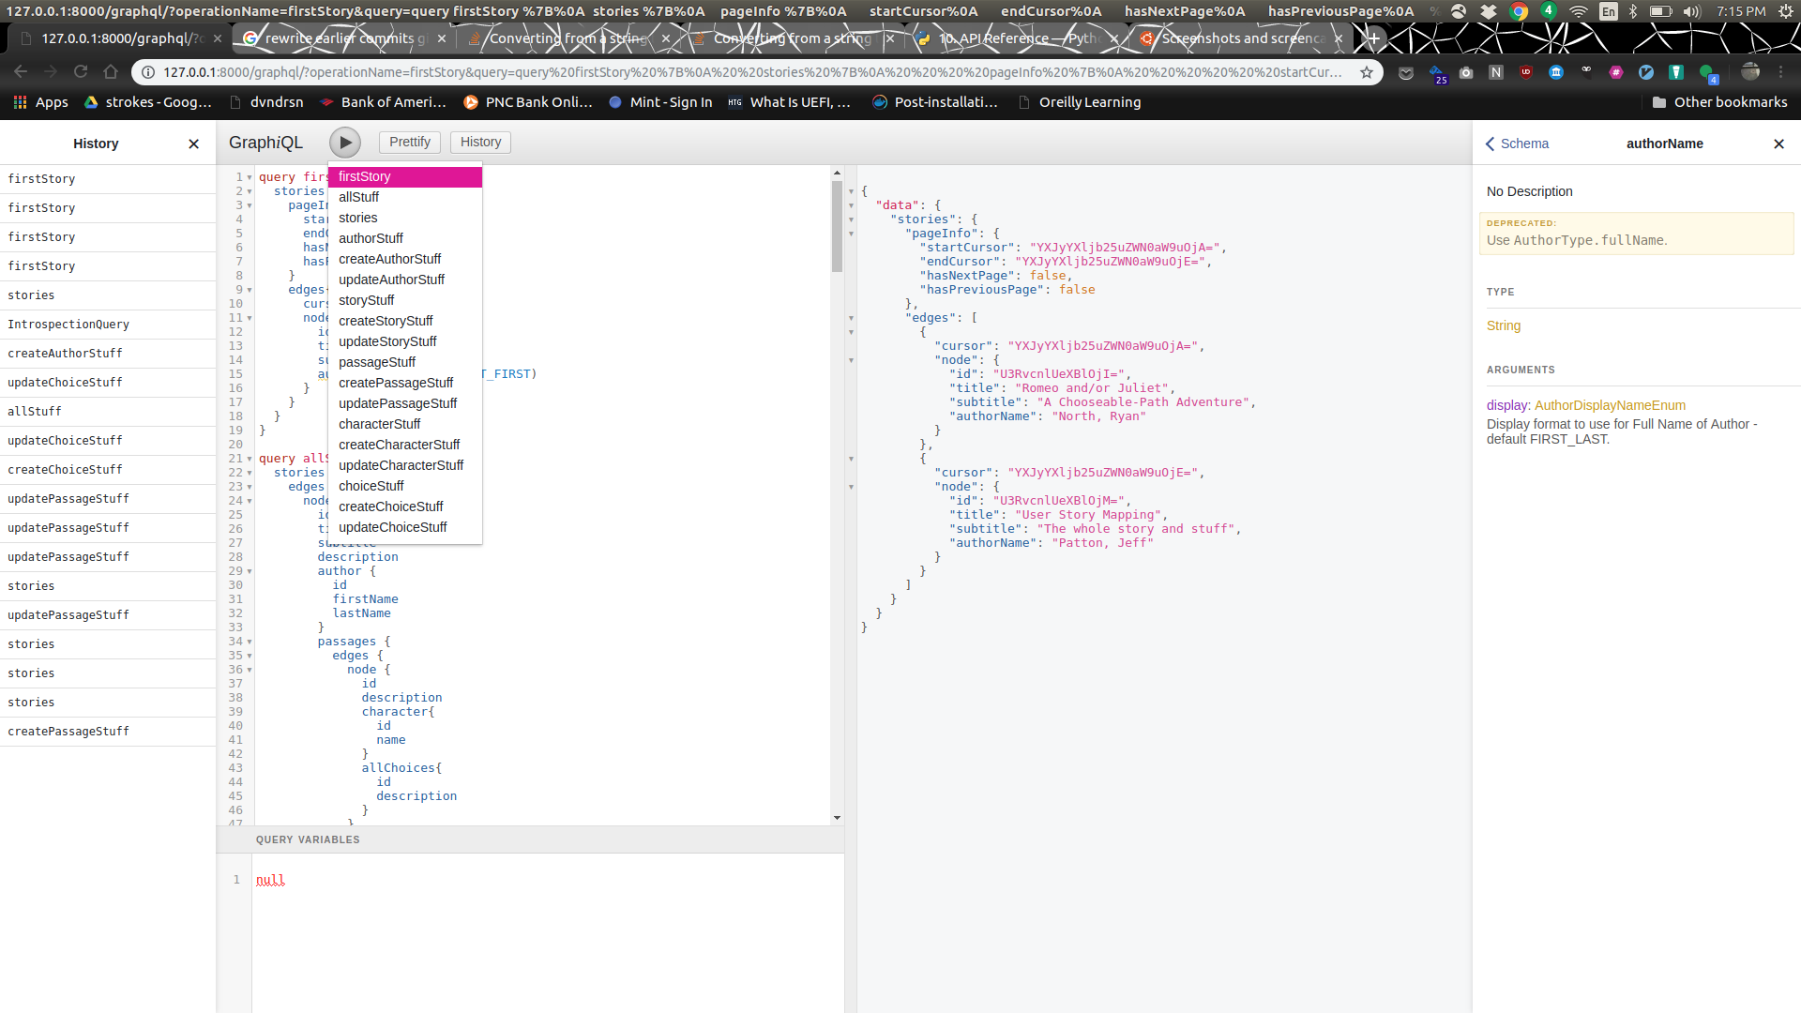The width and height of the screenshot is (1801, 1013).
Task: Choose createPassageStuff in the operation list
Action: [396, 383]
